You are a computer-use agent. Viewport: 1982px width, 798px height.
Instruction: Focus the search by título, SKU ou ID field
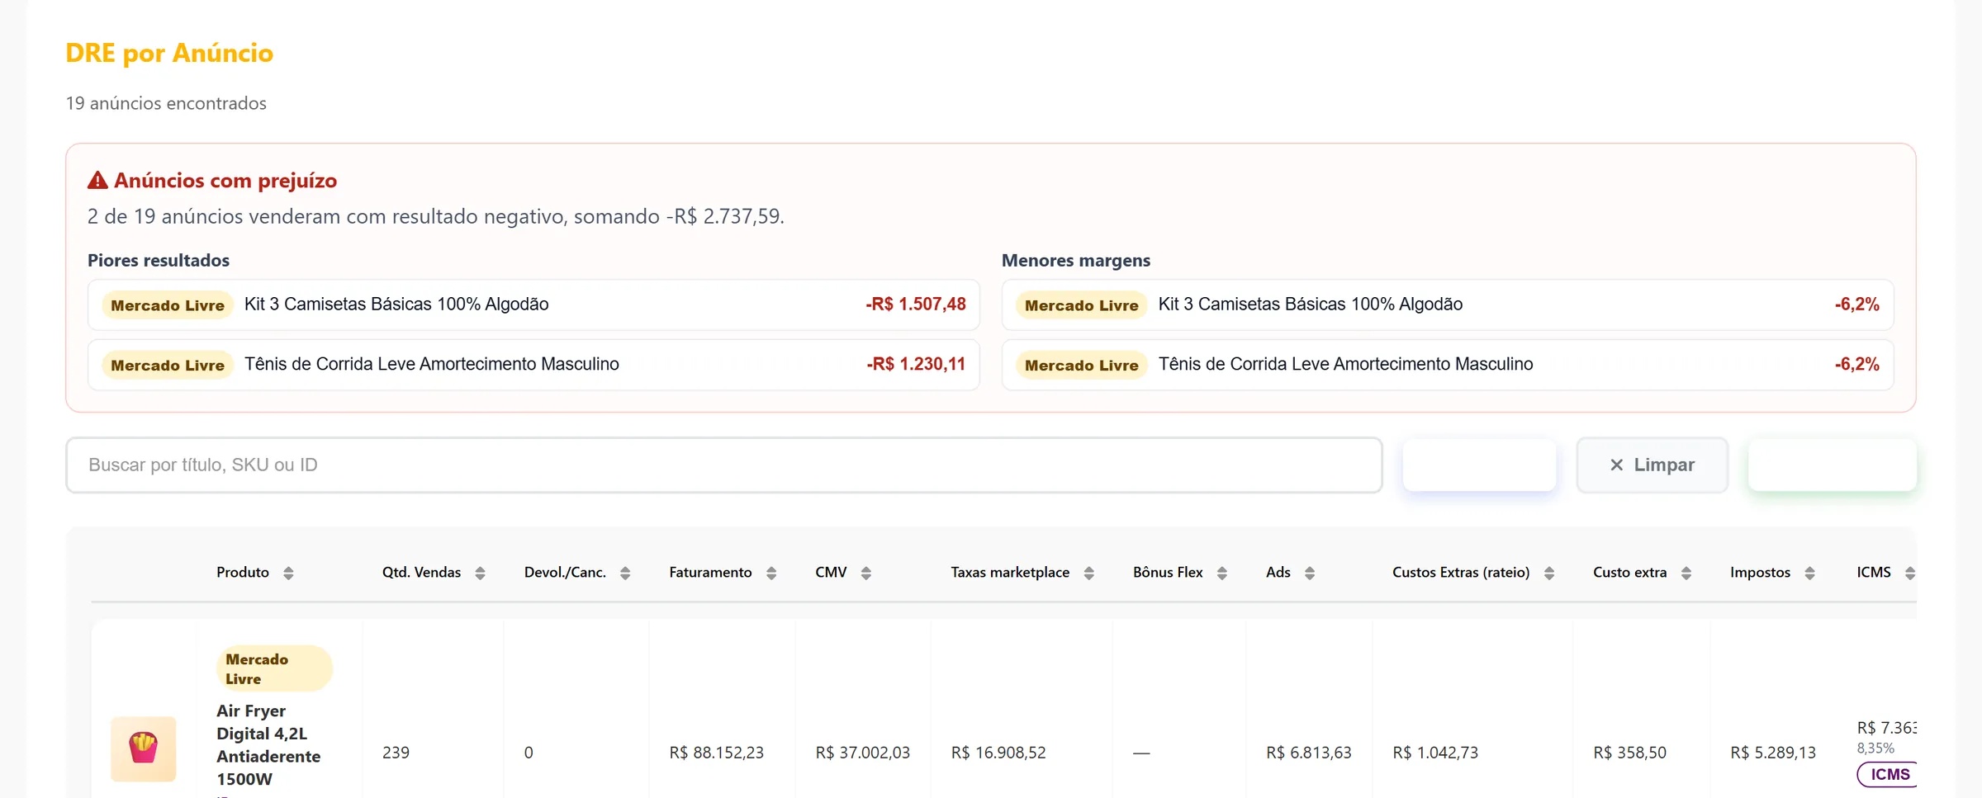pos(724,465)
